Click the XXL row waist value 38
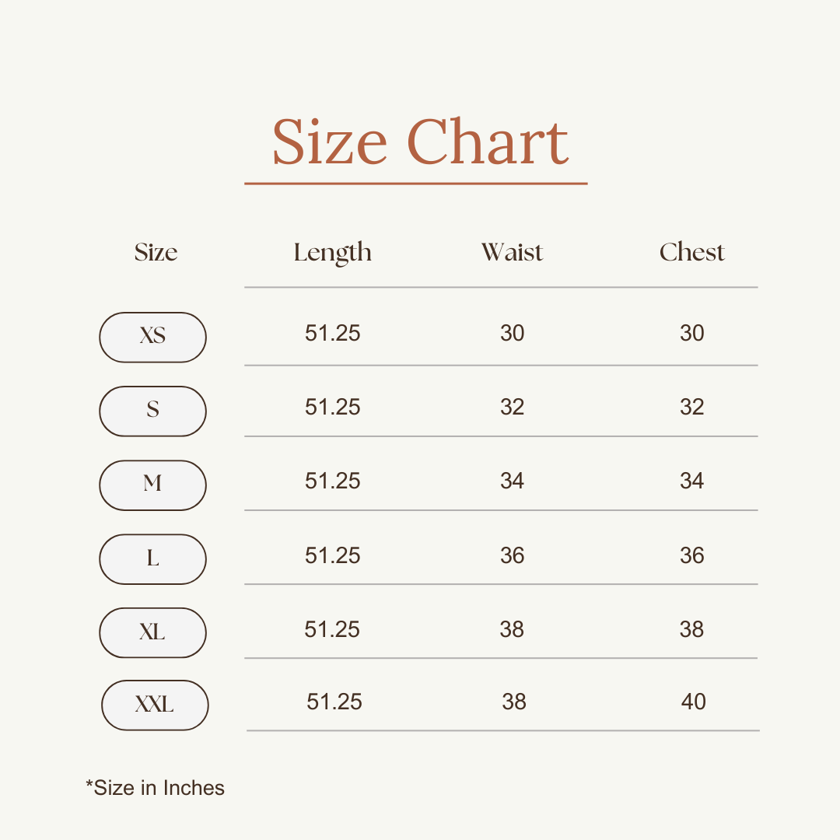840x840 pixels. [514, 702]
